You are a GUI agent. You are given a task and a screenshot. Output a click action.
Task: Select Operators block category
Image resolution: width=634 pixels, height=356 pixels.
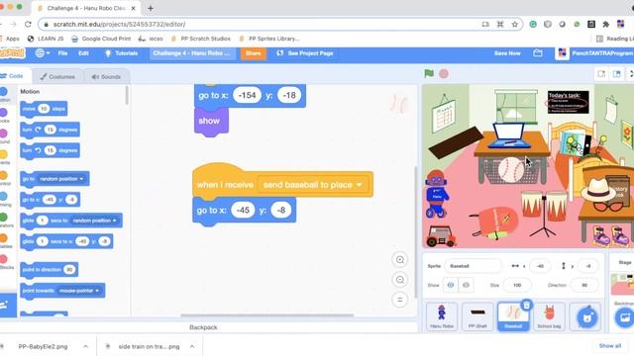point(4,221)
